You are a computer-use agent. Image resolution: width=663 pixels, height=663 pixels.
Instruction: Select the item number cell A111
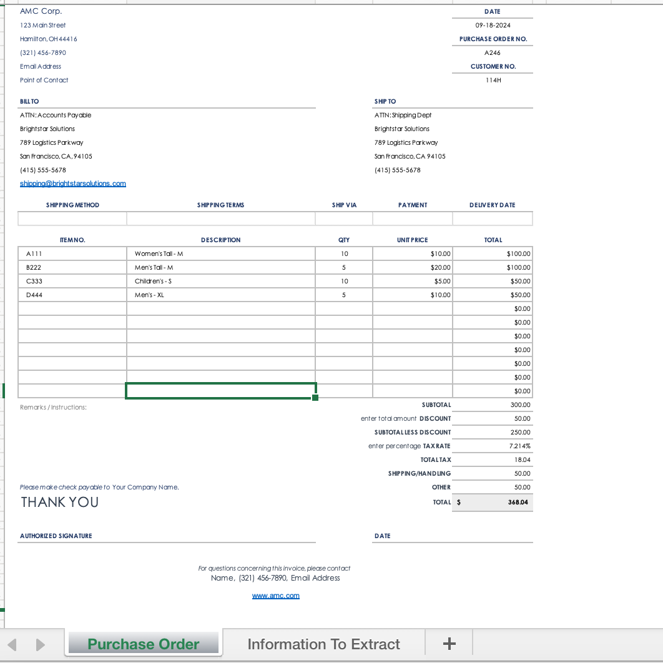[73, 253]
